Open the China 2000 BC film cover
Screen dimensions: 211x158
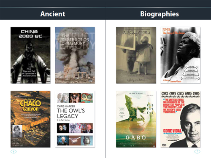pos(30,55)
